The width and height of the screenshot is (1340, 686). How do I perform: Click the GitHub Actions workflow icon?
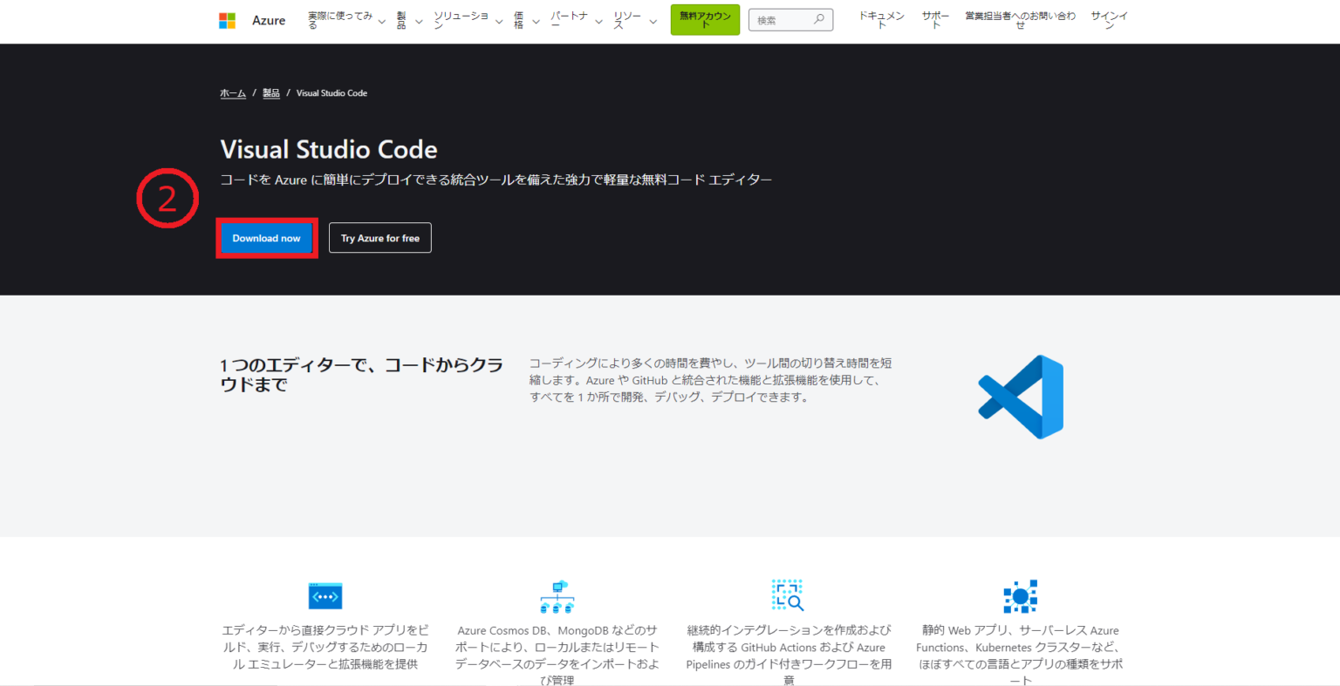point(788,595)
